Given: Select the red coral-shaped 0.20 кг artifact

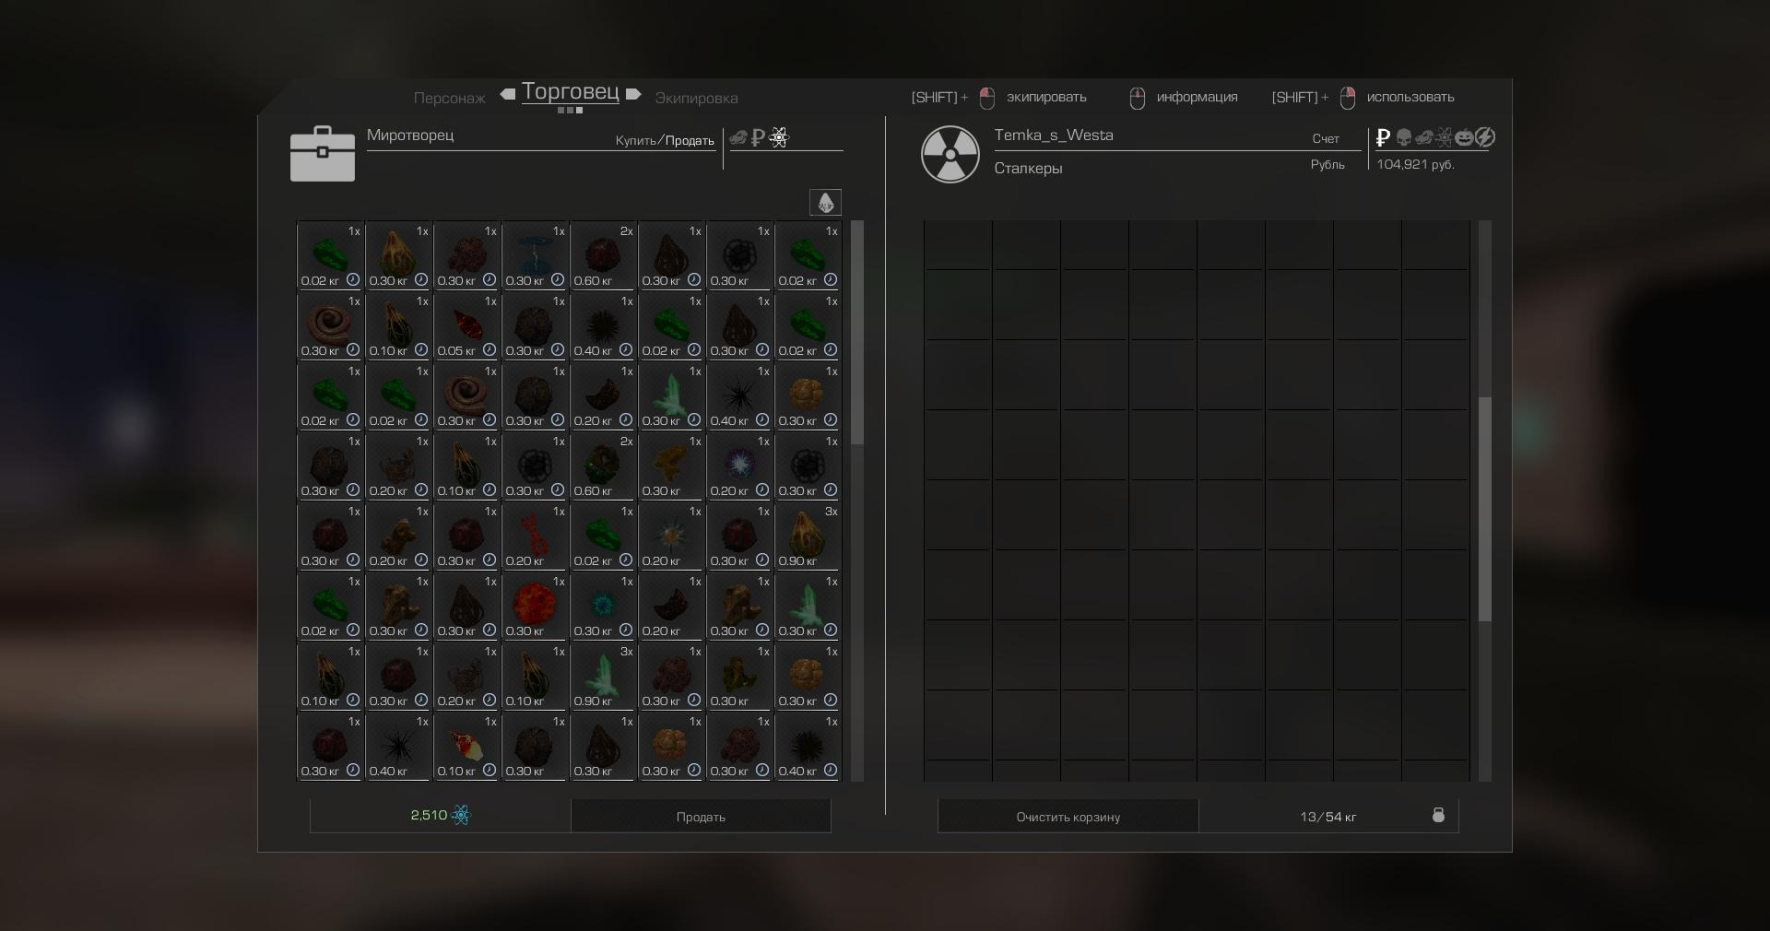Looking at the screenshot, I should 535,536.
